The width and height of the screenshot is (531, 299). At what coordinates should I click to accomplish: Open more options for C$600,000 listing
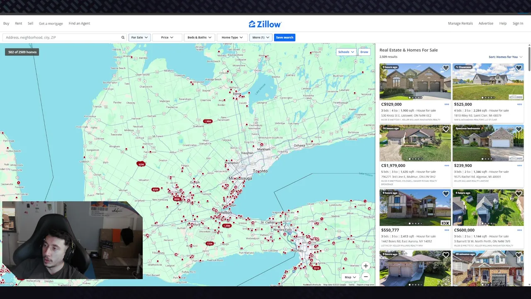(519, 230)
